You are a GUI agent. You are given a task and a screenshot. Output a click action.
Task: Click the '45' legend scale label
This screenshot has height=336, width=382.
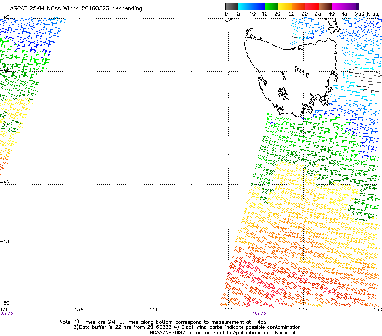click(344, 14)
